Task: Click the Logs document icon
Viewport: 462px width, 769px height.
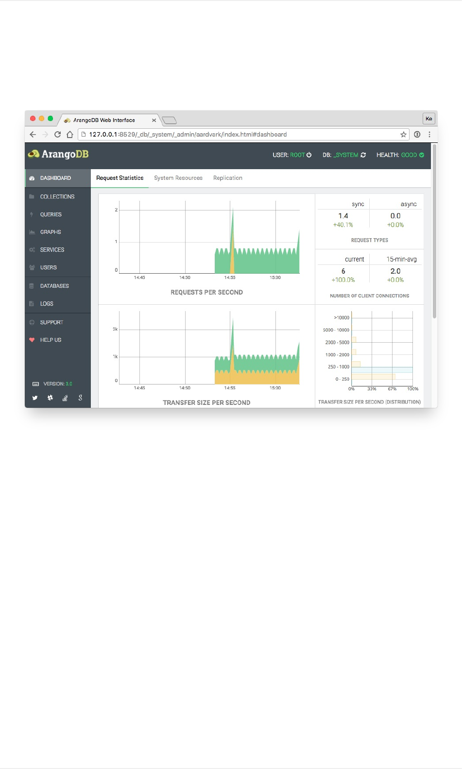Action: 32,304
